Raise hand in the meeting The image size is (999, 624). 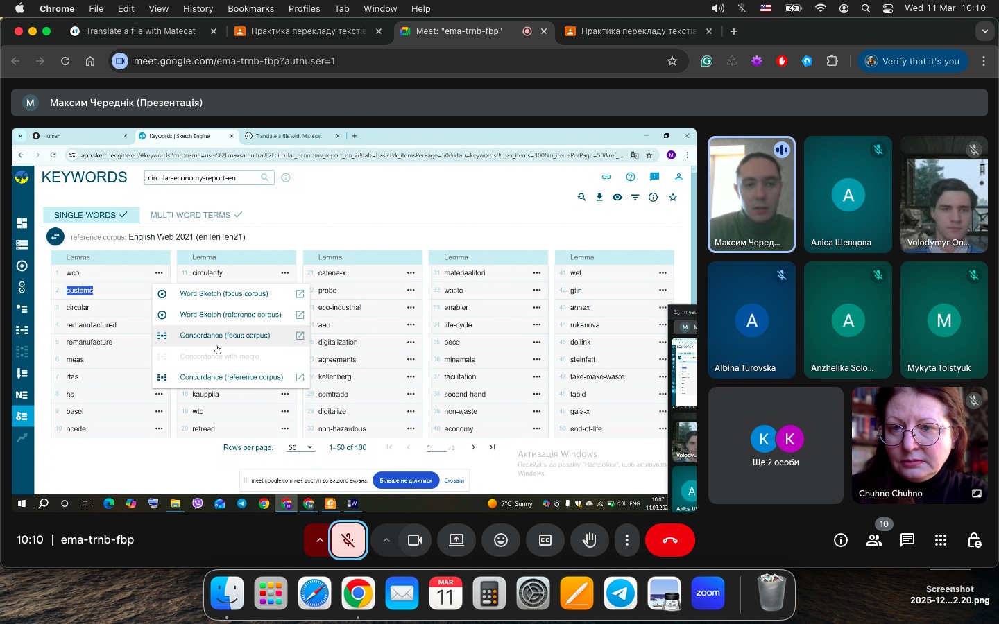[589, 540]
